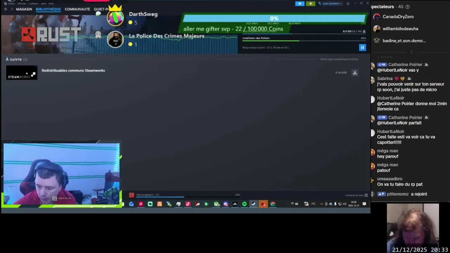
Task: Click the chat viewer webcam thumbnail
Action: click(413, 228)
